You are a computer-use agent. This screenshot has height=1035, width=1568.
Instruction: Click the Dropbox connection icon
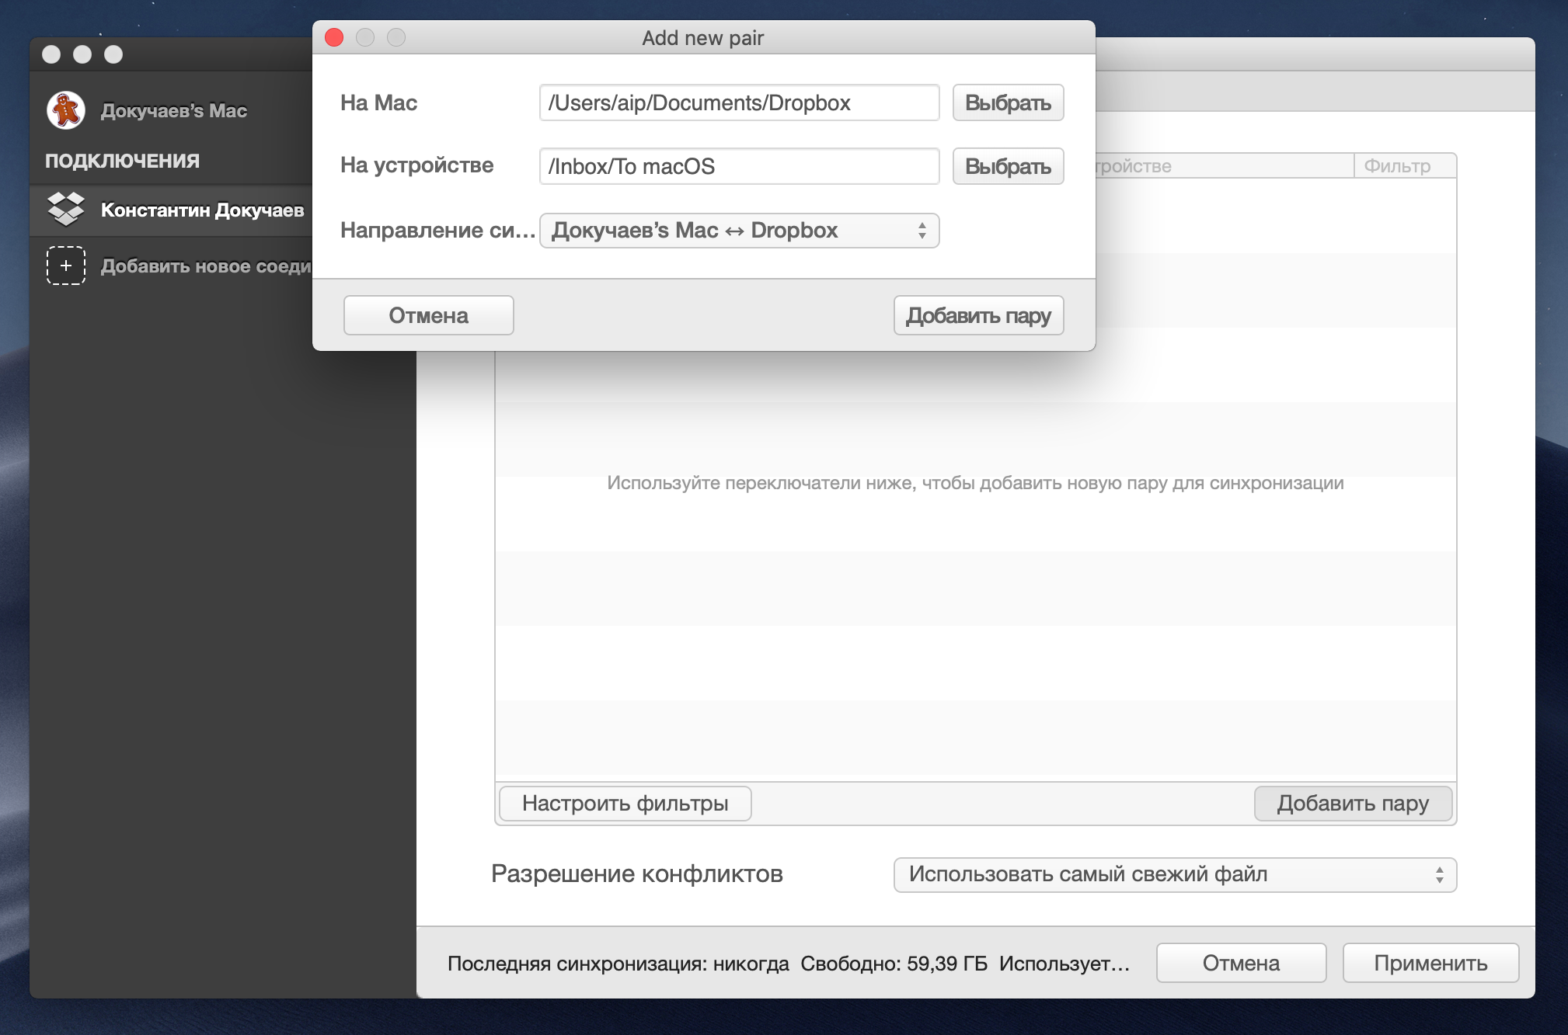tap(66, 210)
